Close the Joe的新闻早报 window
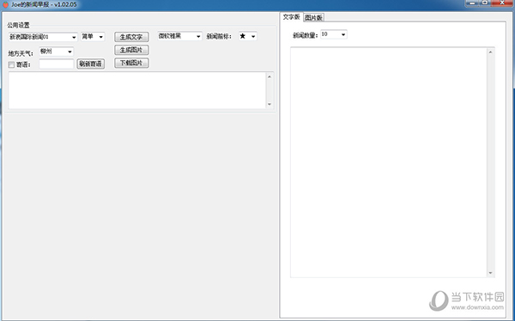This screenshot has height=321, width=515. (502, 3)
